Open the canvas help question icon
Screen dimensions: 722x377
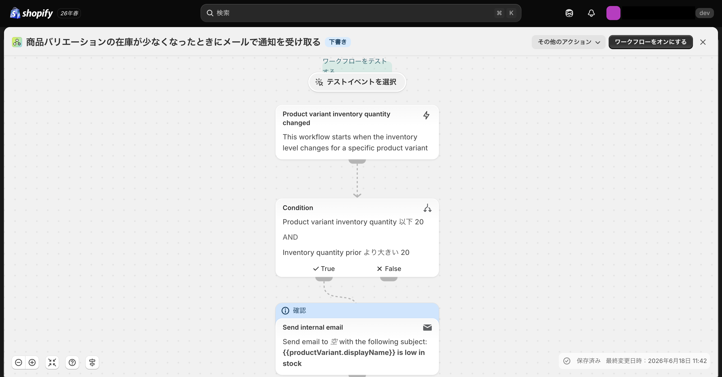click(72, 362)
